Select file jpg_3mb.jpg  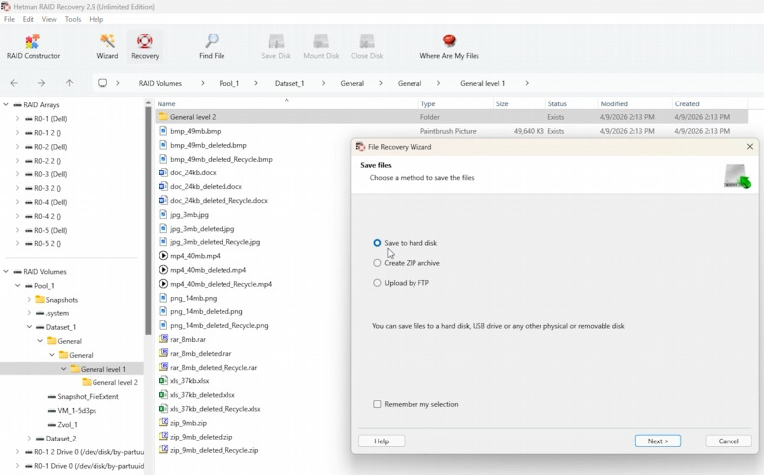[189, 214]
